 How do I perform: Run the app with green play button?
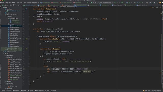(x=115, y=3)
